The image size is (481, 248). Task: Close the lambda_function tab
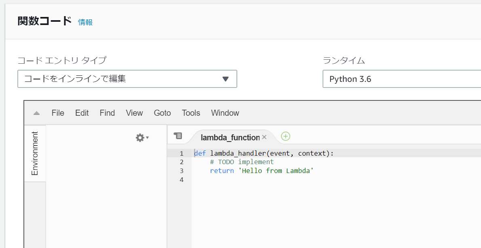(x=264, y=137)
